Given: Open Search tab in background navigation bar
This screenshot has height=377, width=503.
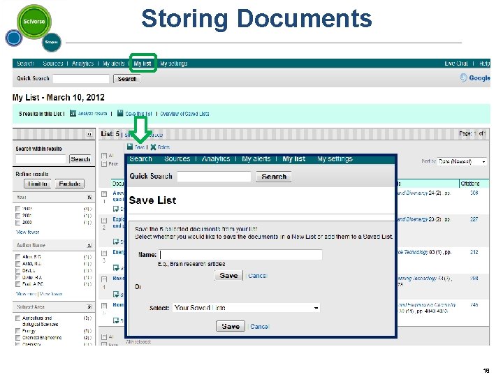Looking at the screenshot, I should pos(25,64).
